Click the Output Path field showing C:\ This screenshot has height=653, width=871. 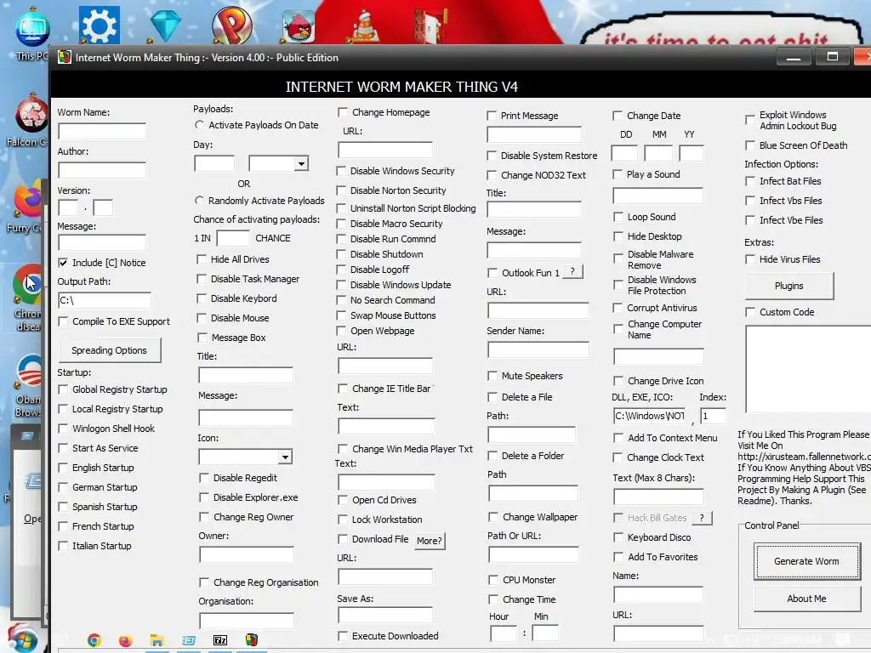105,300
